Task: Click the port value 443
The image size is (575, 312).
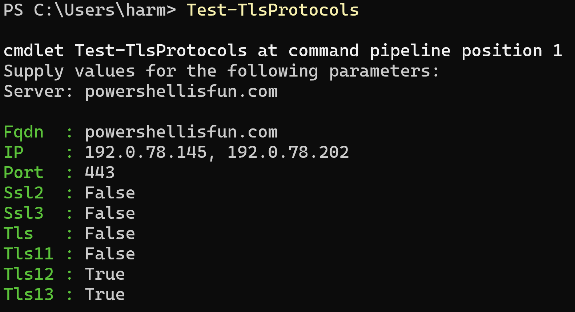Action: coord(100,173)
